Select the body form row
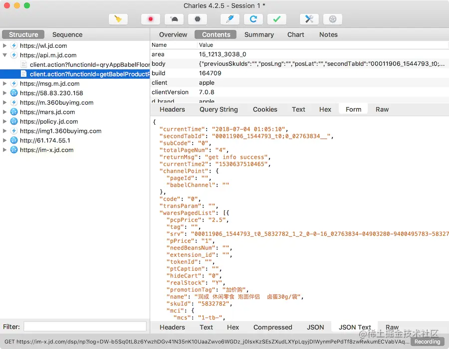This screenshot has height=349, width=449. coord(299,64)
